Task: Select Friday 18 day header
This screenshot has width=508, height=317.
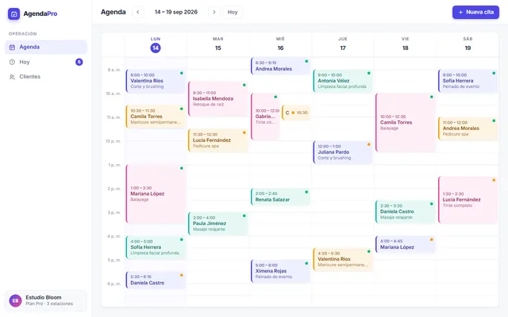Action: [x=406, y=44]
